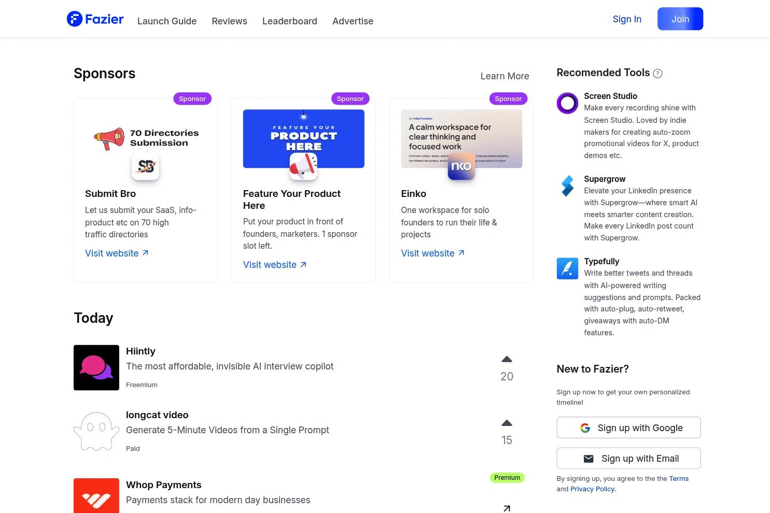Click the Submit Bro SB logo icon

[x=145, y=167]
